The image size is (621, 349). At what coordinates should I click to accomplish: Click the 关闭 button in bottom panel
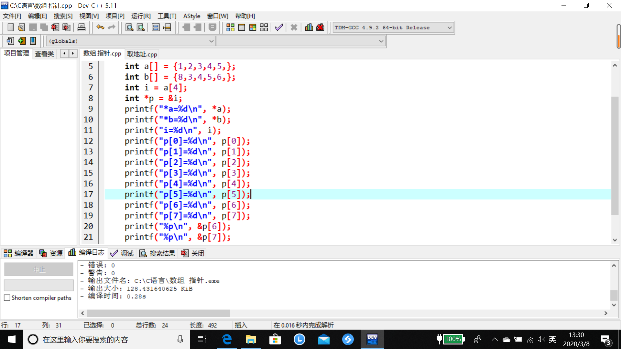click(x=193, y=253)
